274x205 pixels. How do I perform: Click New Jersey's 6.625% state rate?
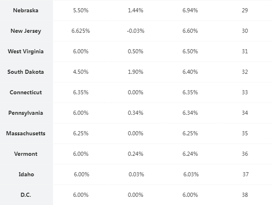coord(81,31)
